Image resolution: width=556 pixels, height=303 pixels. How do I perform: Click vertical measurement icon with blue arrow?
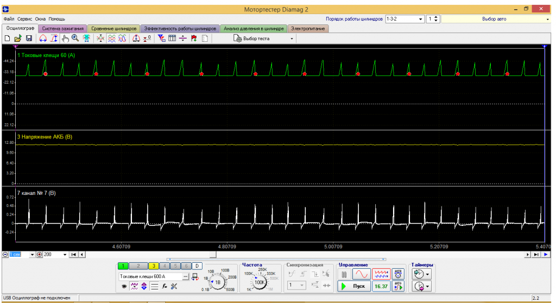click(x=54, y=39)
